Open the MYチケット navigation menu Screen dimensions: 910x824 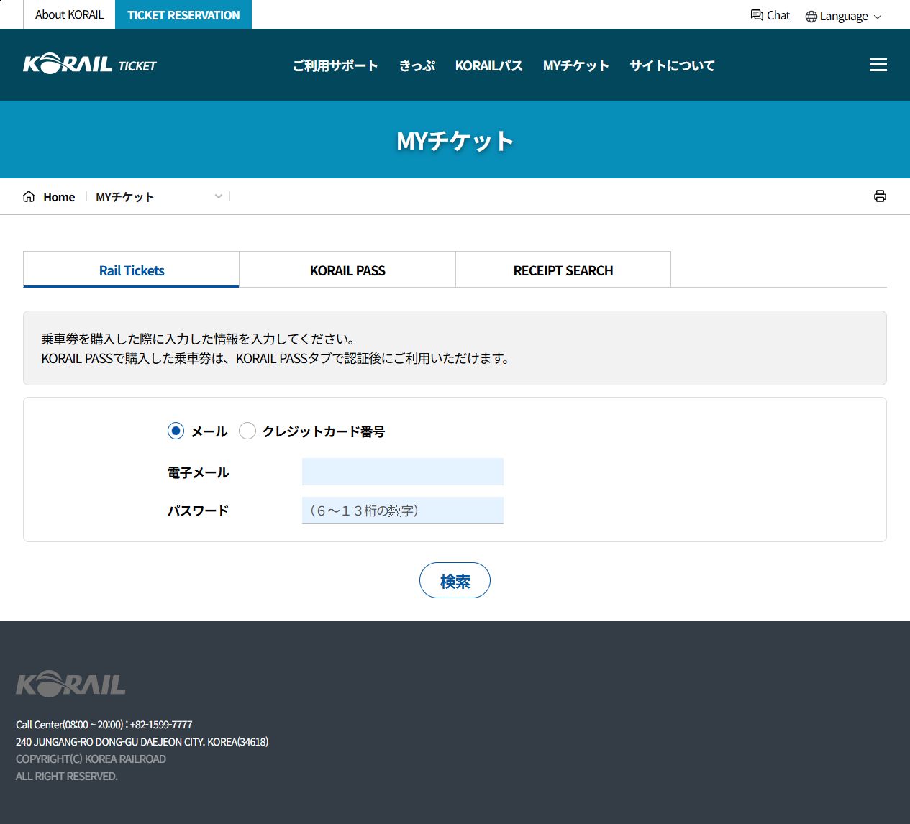tap(576, 65)
